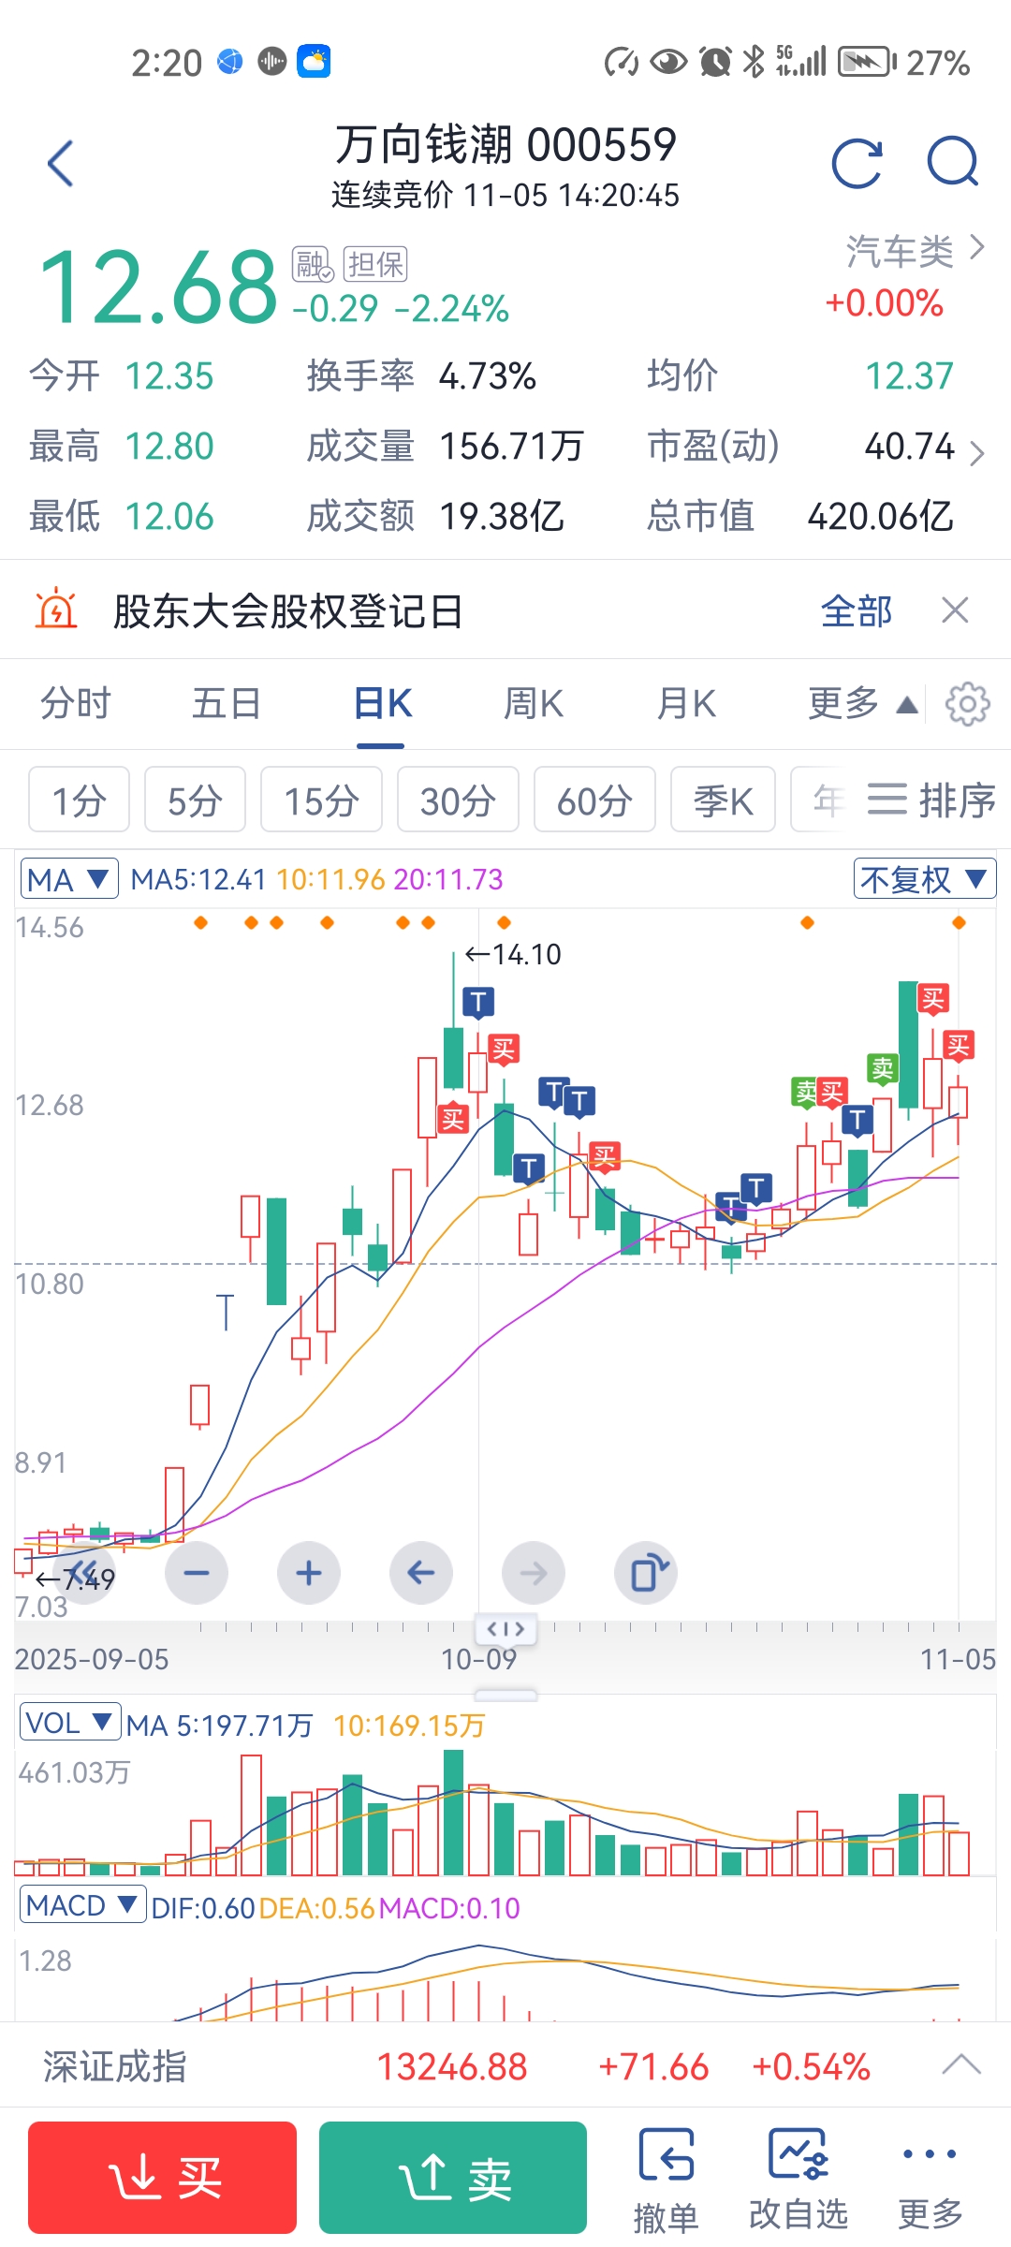Tap the red 买 buy button

pyautogui.click(x=162, y=2178)
